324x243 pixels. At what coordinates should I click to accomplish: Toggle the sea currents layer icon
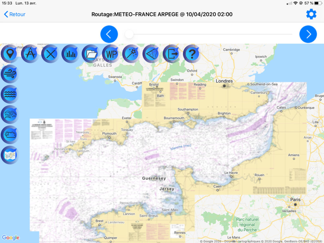[9, 115]
